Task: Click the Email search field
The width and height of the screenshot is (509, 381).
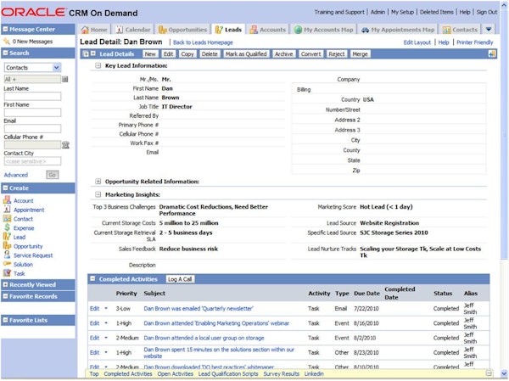Action: click(x=32, y=129)
